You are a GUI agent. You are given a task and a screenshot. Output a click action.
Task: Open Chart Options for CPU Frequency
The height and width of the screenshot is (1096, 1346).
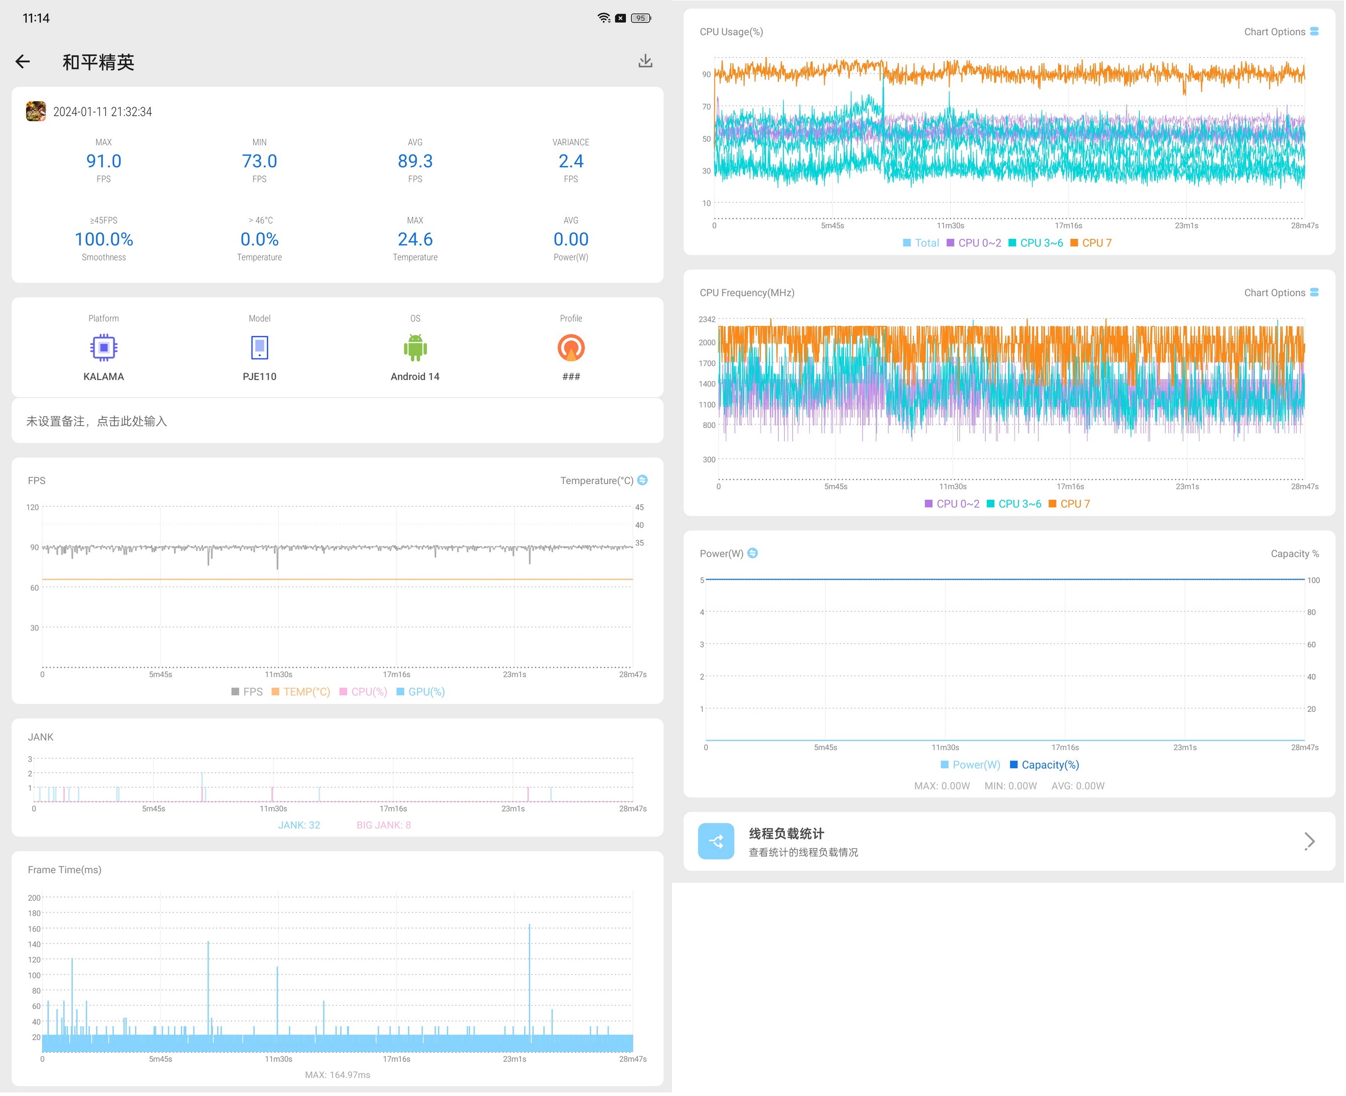pos(1281,292)
